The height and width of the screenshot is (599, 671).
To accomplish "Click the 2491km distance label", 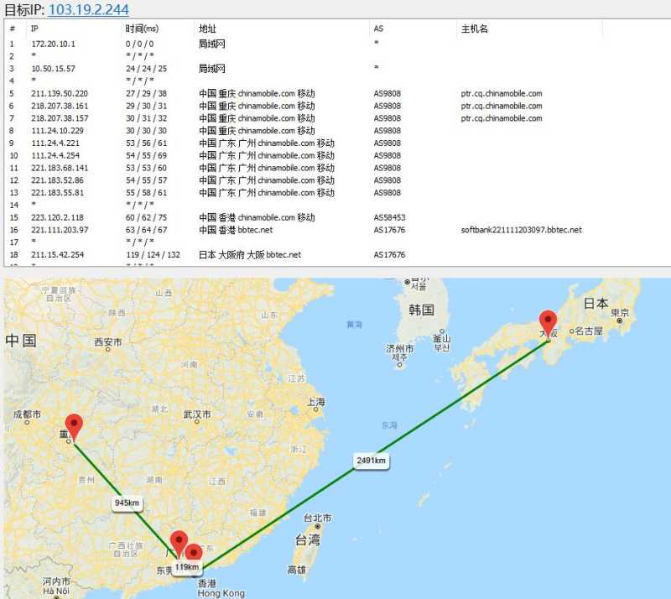I will (x=371, y=461).
